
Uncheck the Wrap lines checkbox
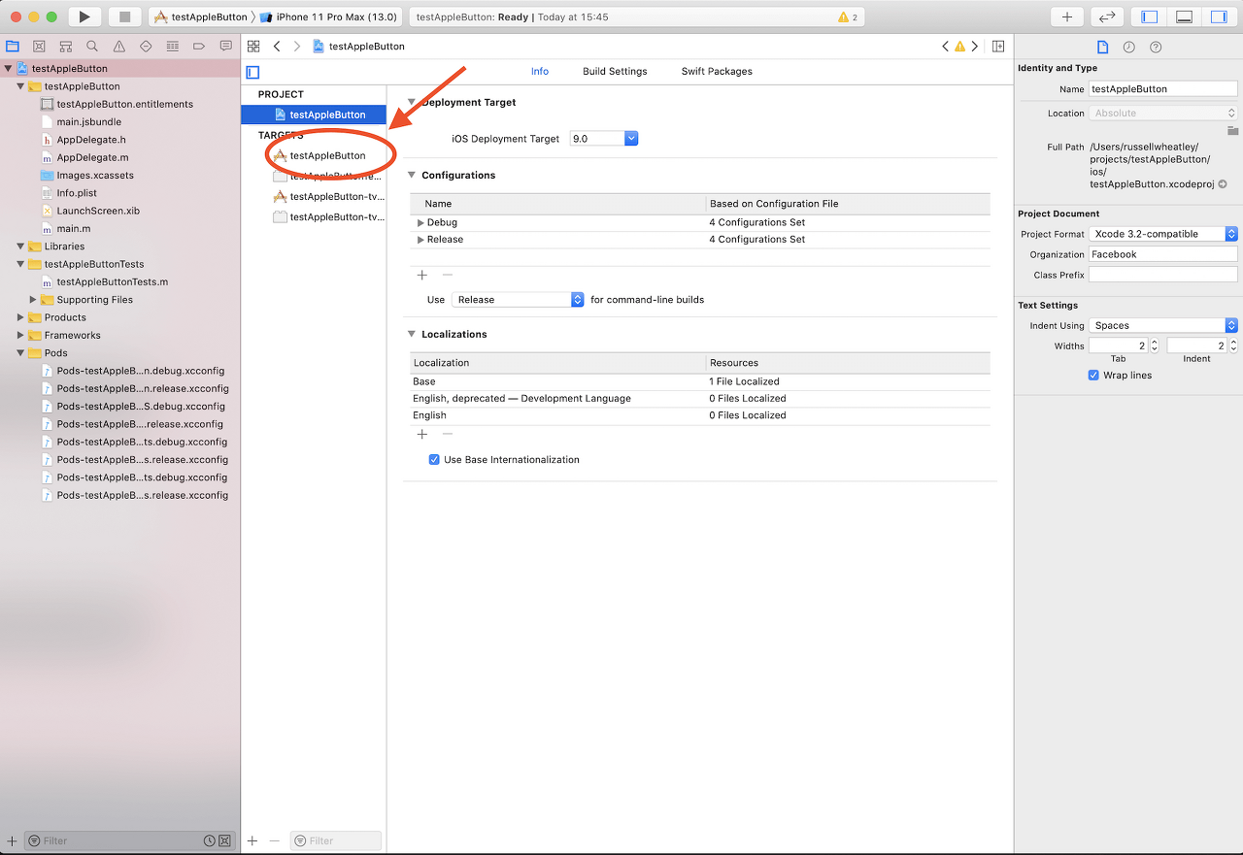coord(1093,375)
